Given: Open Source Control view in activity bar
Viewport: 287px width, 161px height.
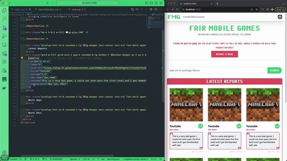Looking at the screenshot, I should tap(4, 28).
